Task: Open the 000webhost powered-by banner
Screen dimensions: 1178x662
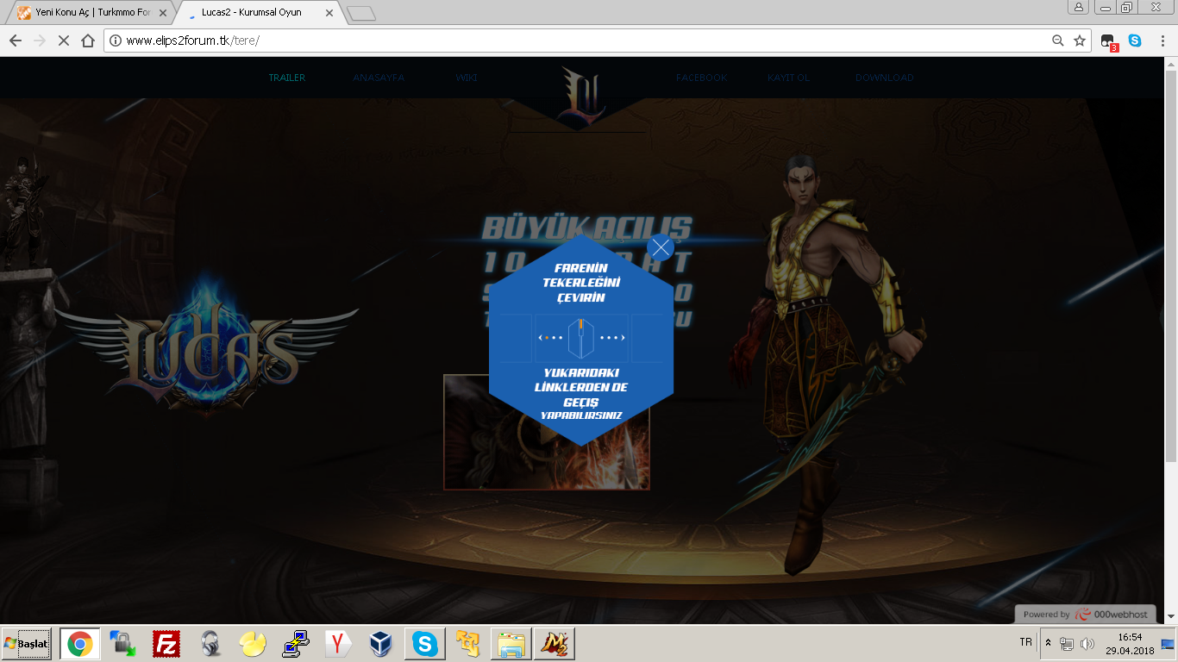Action: click(x=1087, y=615)
